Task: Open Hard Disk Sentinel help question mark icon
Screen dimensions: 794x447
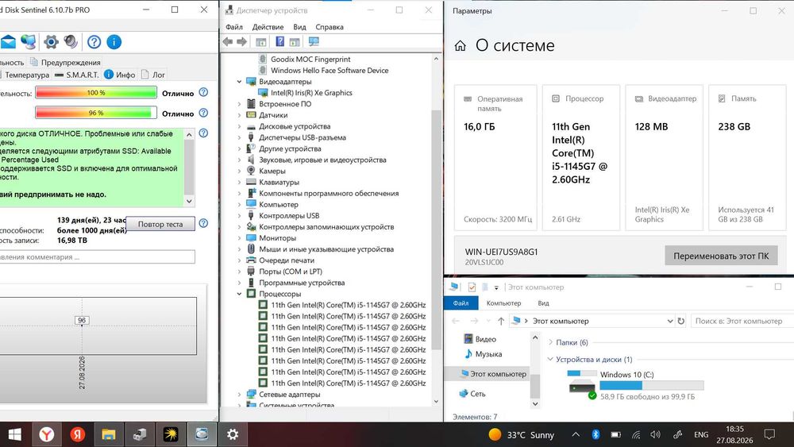Action: (94, 42)
